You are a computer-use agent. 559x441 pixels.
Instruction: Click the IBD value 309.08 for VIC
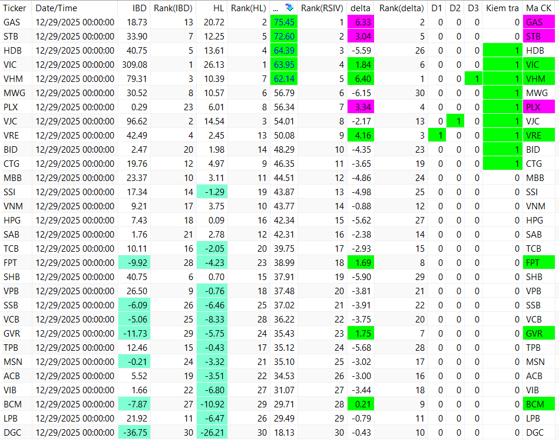pos(134,65)
